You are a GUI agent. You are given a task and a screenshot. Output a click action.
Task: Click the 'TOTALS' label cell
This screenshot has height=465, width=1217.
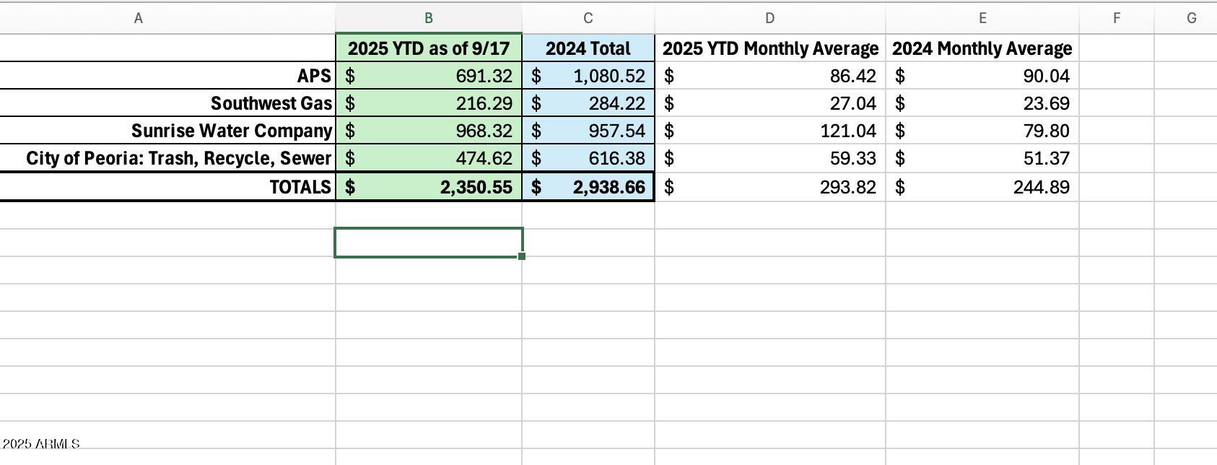[167, 187]
